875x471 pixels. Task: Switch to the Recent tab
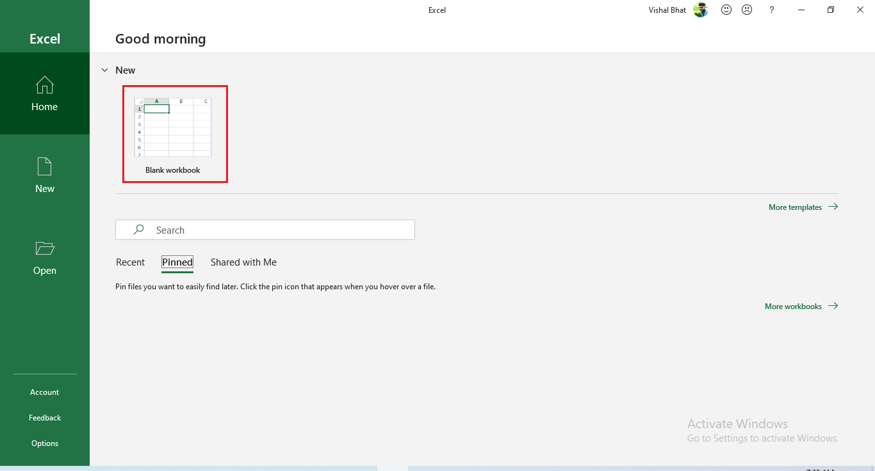[131, 262]
